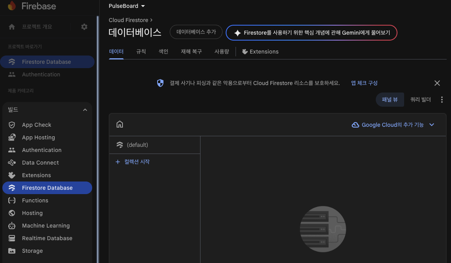The image size is (451, 263).
Task: Click 'Hosting' sidebar text
Action: tap(32, 213)
